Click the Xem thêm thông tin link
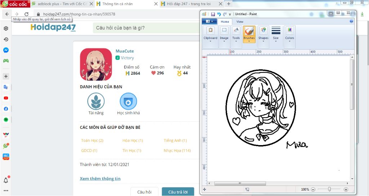 pyautogui.click(x=100, y=179)
